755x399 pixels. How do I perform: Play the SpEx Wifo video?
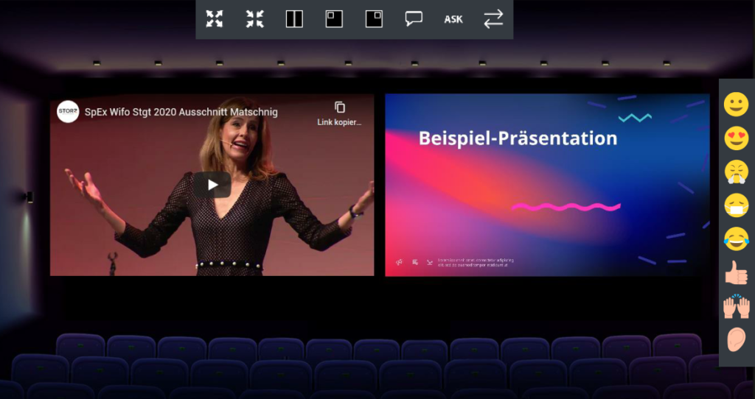212,185
